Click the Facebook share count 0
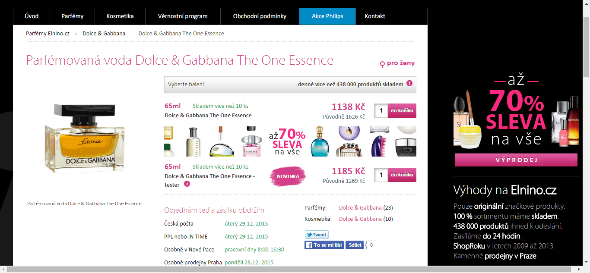The height and width of the screenshot is (273, 590). coord(371,245)
